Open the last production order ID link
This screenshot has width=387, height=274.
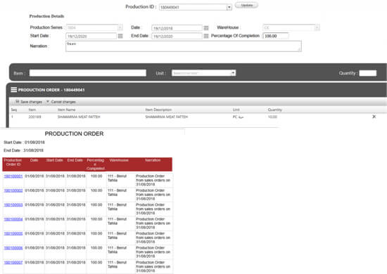coord(13,263)
